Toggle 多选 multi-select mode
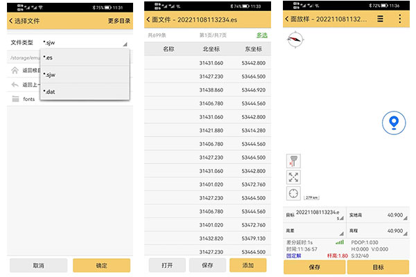The image size is (416, 277). 262,35
